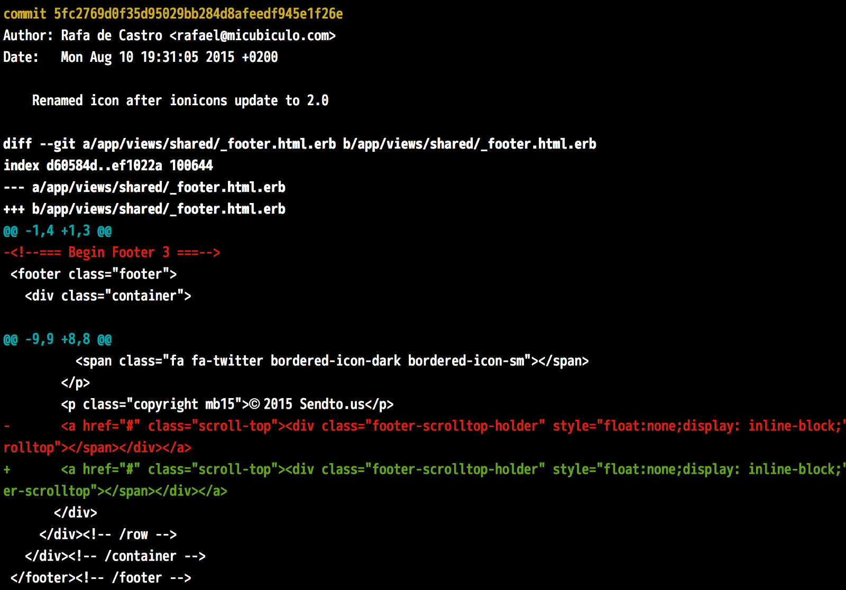This screenshot has width=846, height=590.
Task: Click the diff --git header line
Action: coord(299,144)
